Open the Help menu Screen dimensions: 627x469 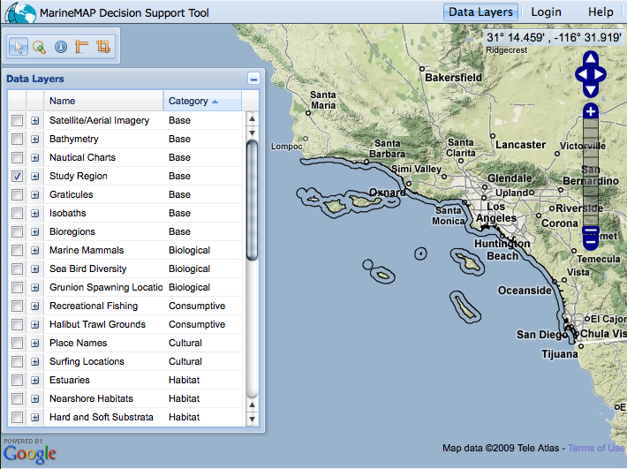point(601,12)
